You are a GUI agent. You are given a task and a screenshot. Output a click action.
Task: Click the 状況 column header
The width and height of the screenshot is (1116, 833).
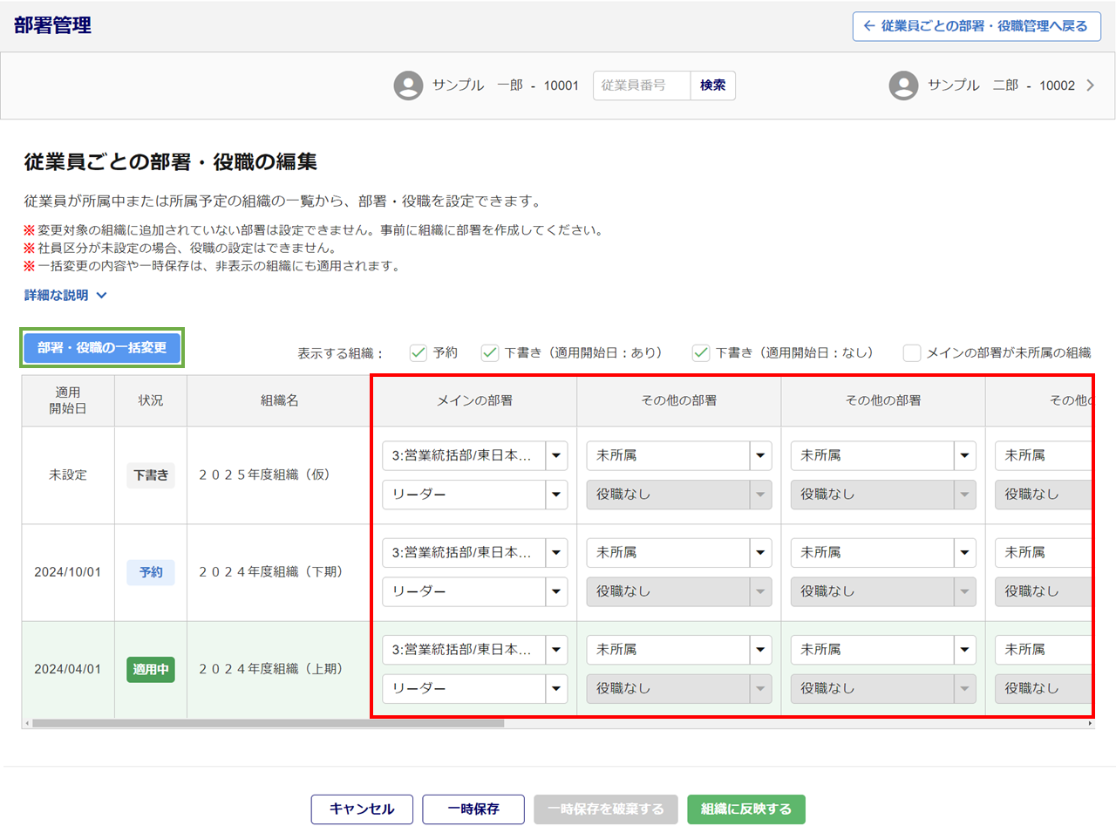point(151,400)
